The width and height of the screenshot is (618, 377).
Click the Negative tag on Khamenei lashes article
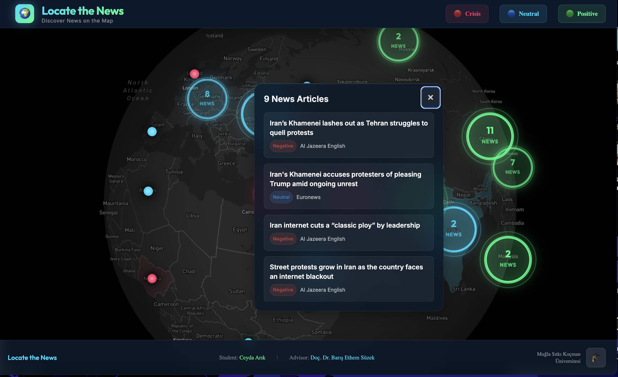tap(283, 146)
